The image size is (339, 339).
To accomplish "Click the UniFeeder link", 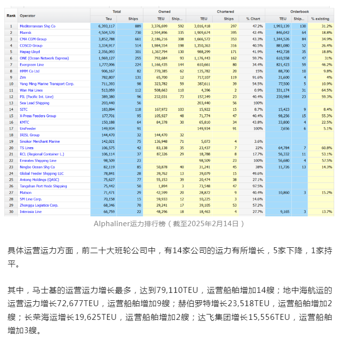I will point(28,129).
